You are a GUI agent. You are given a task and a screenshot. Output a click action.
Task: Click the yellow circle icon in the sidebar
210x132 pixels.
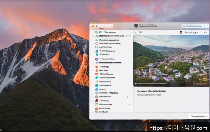pos(96,81)
